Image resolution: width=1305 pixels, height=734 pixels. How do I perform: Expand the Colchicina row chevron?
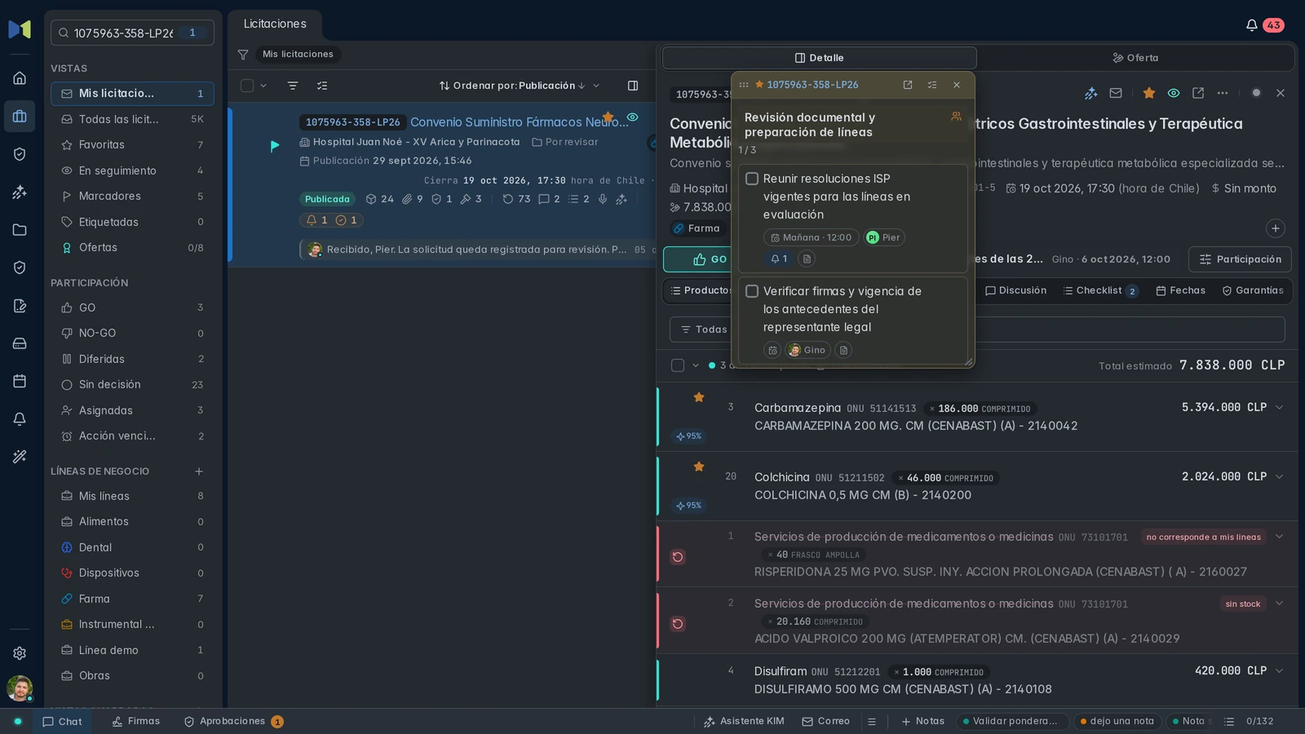point(1279,476)
